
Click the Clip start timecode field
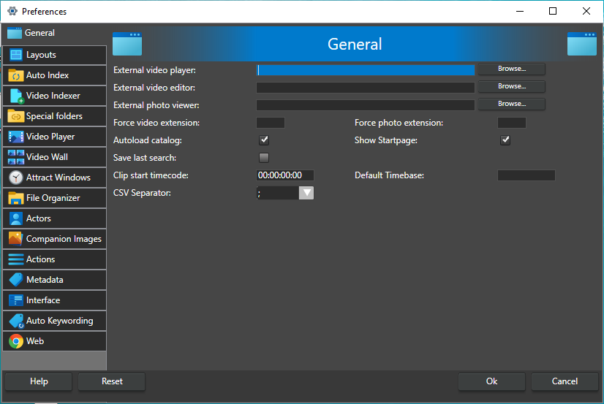284,175
